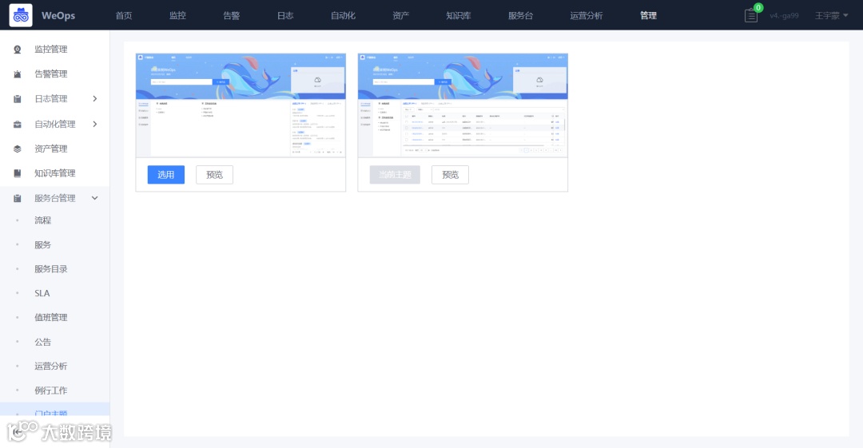Expand the 自动化管理 chevron
Screen dimensions: 863x448
click(94, 124)
